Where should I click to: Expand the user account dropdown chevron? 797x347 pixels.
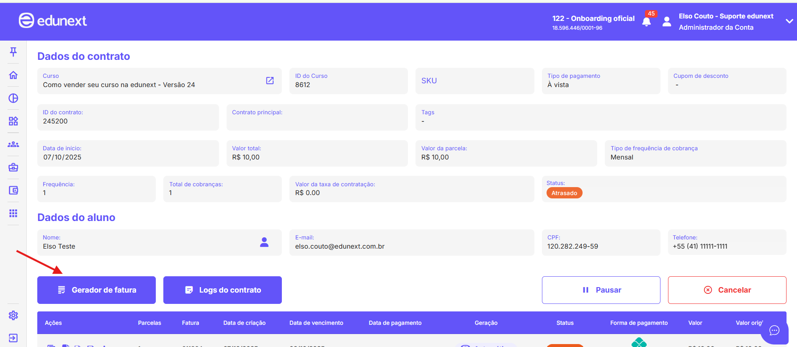(x=789, y=21)
